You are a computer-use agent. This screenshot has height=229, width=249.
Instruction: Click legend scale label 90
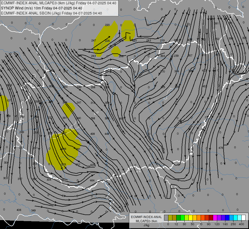(209, 224)
